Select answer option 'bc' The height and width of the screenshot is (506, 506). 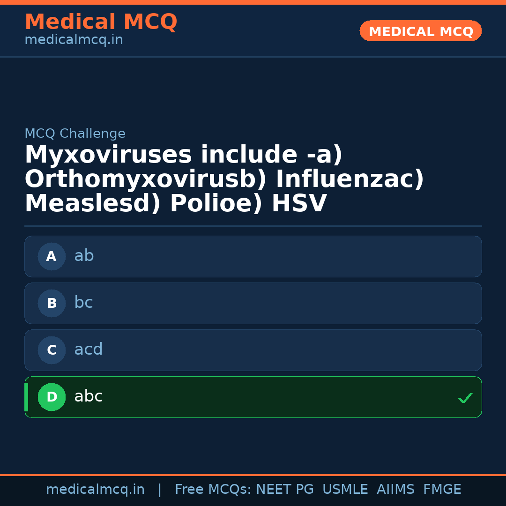[253, 303]
